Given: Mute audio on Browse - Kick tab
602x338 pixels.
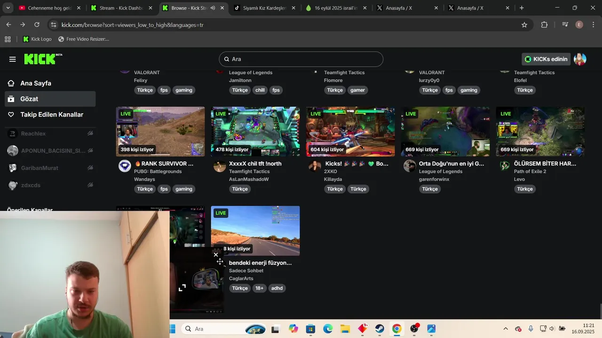Looking at the screenshot, I should (x=213, y=8).
